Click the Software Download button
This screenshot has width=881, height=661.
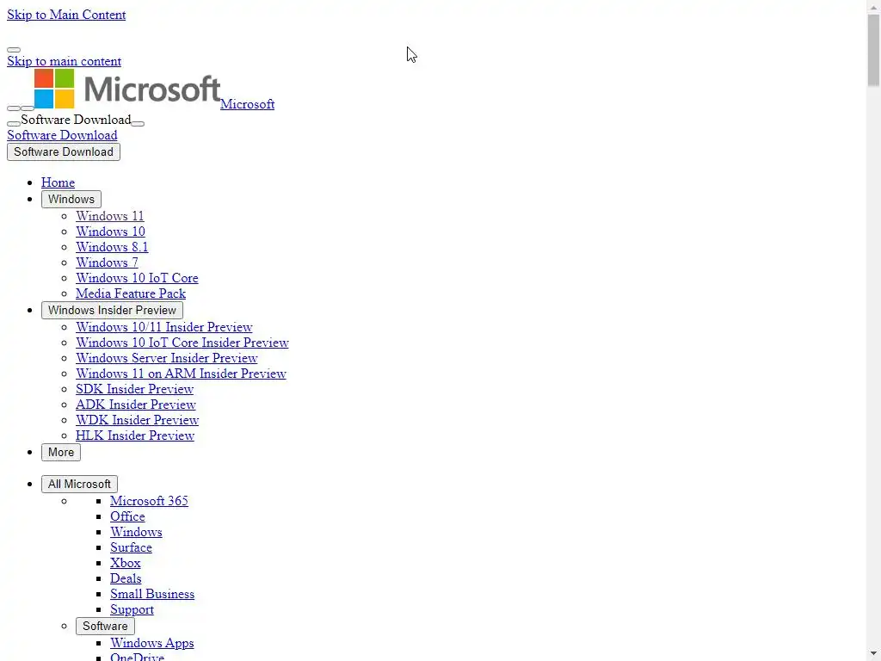(64, 151)
